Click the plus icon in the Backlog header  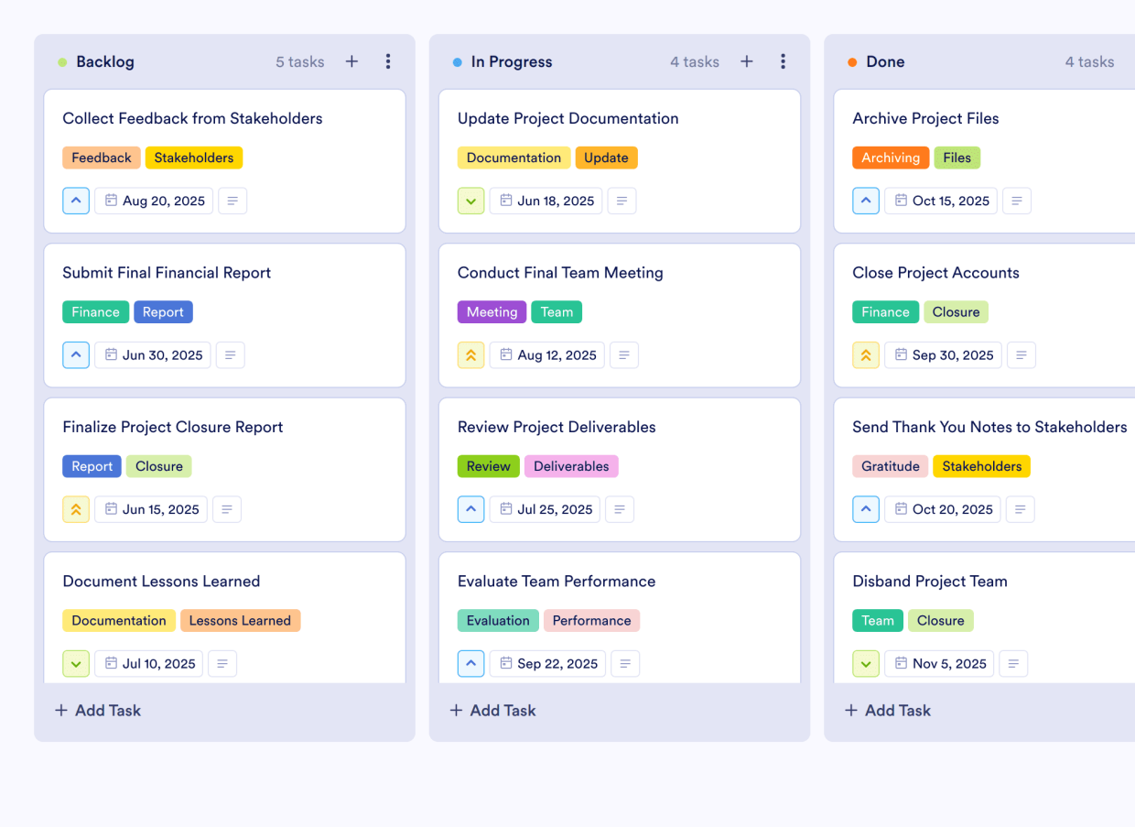click(x=351, y=61)
